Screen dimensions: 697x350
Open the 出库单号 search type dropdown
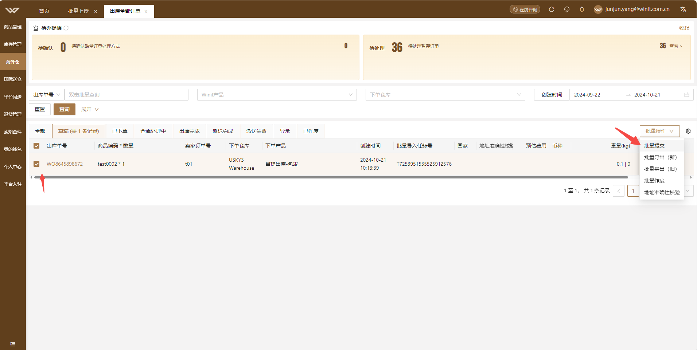(47, 95)
